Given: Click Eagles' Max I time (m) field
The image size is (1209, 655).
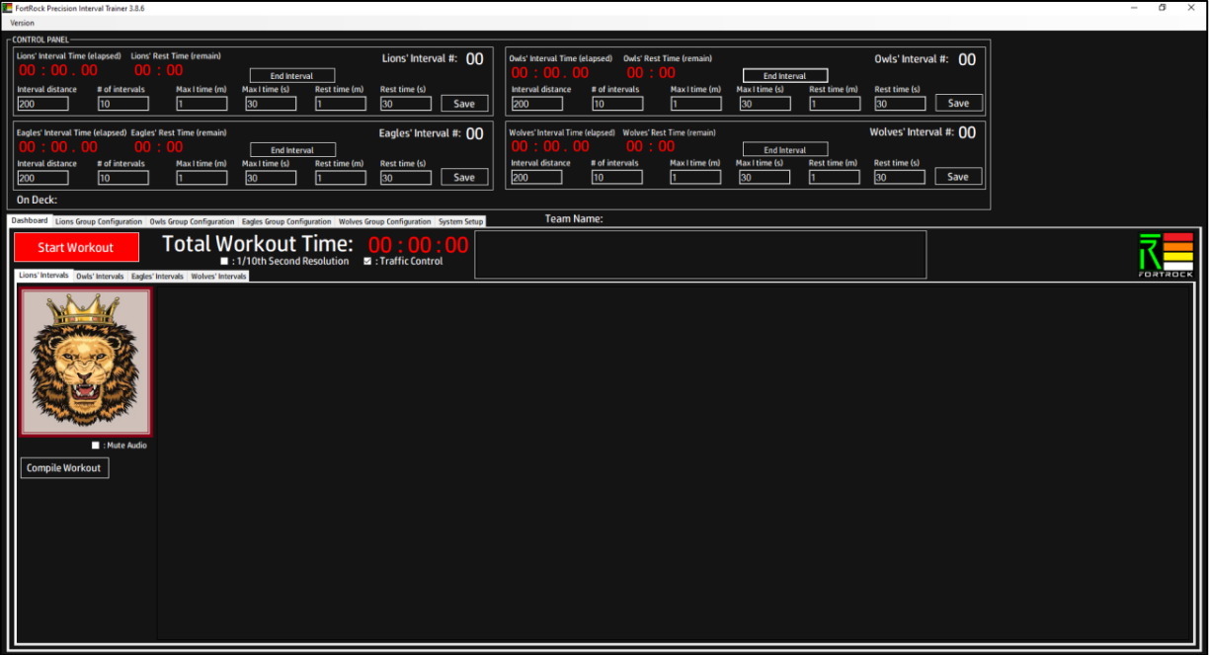Looking at the screenshot, I should coord(201,179).
